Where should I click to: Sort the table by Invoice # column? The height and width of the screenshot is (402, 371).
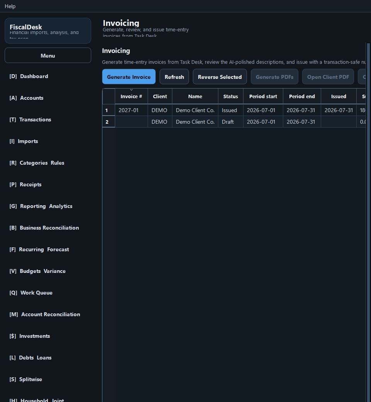coord(131,96)
